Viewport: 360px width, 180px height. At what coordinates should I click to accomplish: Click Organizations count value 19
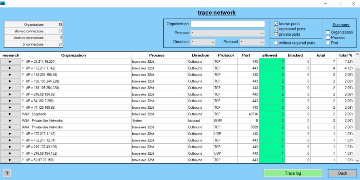click(54, 25)
